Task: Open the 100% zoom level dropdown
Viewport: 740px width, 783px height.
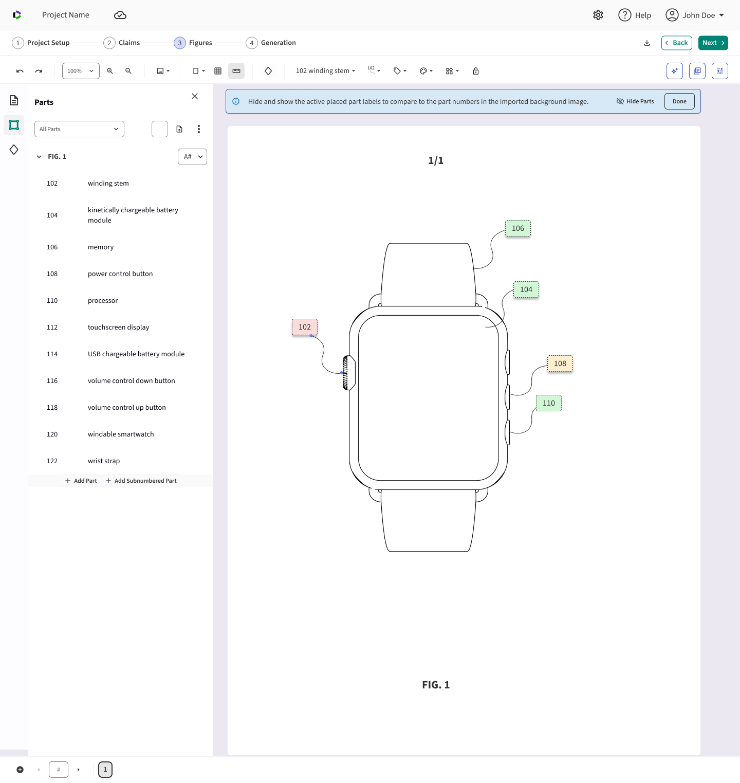Action: (x=81, y=71)
